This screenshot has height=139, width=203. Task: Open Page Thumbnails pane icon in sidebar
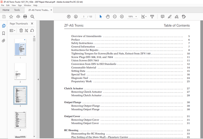[x=4, y=26]
